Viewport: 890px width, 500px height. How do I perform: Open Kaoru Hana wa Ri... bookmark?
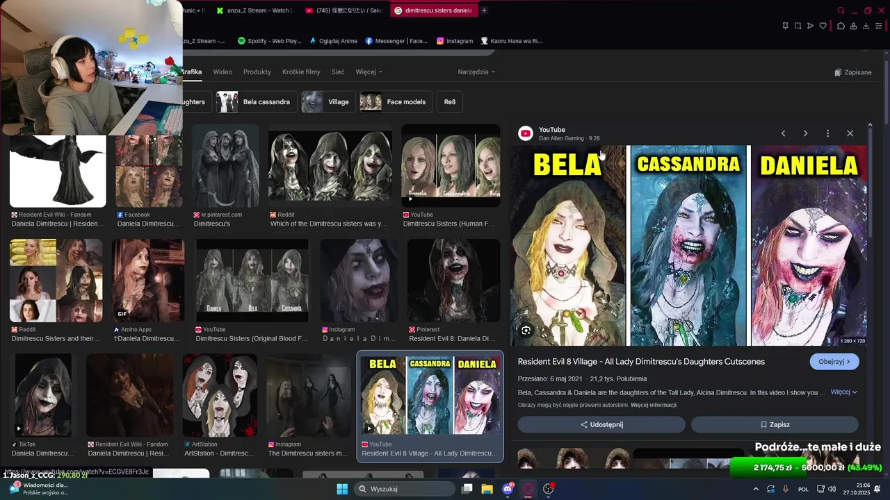[511, 41]
